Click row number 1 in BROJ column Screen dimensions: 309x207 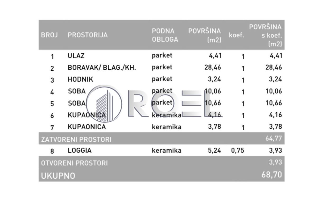pyautogui.click(x=52, y=57)
